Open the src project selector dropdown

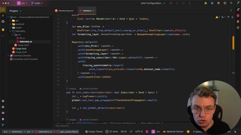22,3
